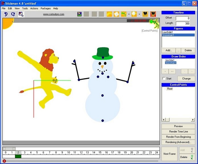Viewport: 198px width, 164px height.
Task: Toggle the Start checkbox
Action: [x=164, y=79]
